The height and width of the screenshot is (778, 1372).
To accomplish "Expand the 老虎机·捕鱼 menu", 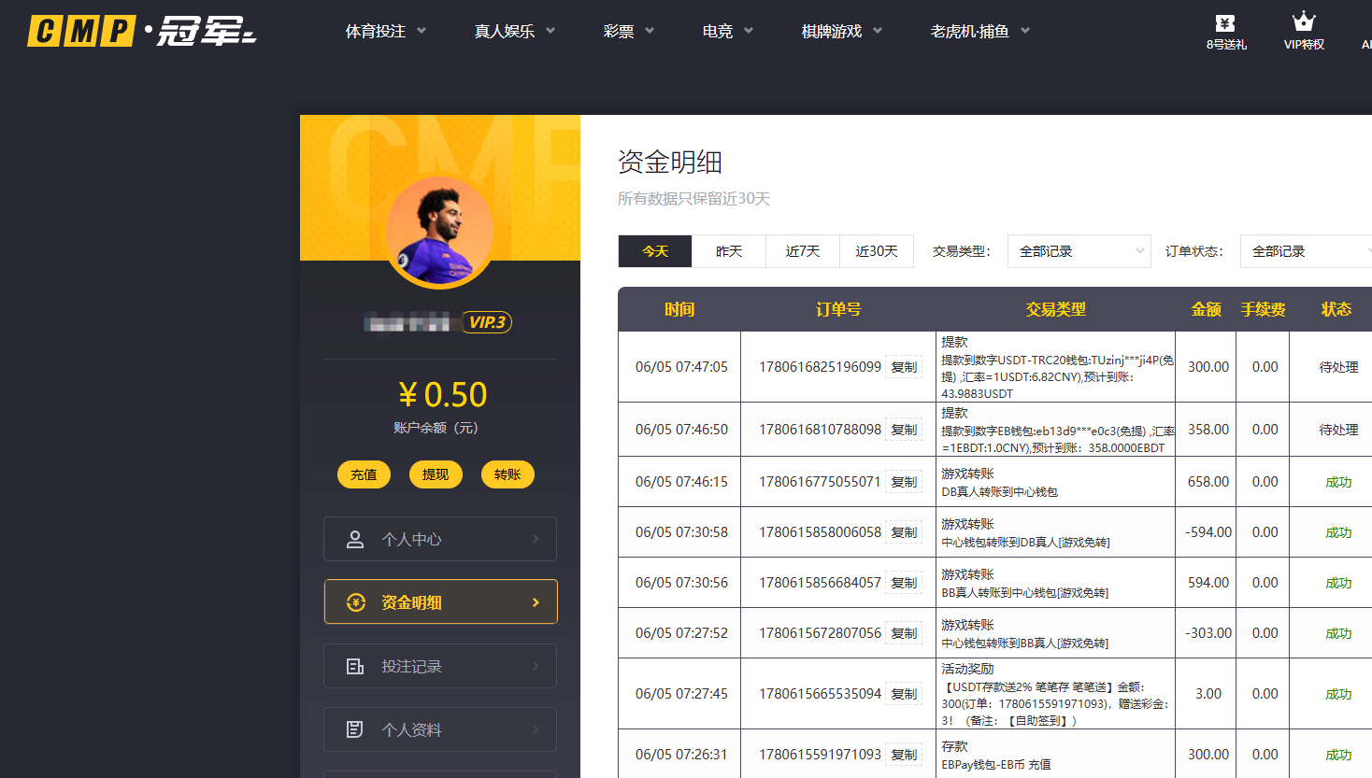I will 980,31.
